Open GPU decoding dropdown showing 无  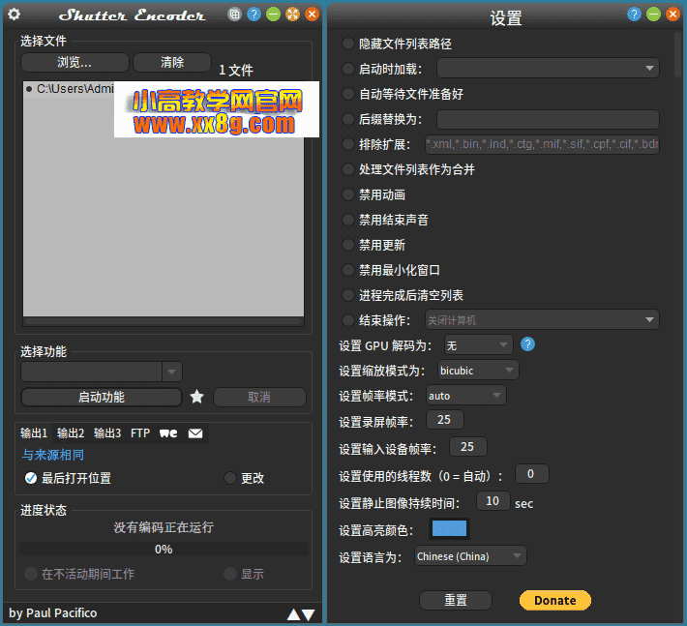click(478, 345)
